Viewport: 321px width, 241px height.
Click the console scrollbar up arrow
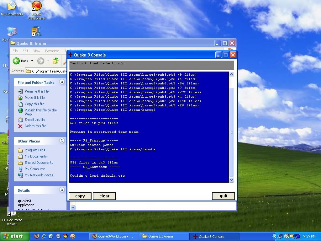pos(232,74)
